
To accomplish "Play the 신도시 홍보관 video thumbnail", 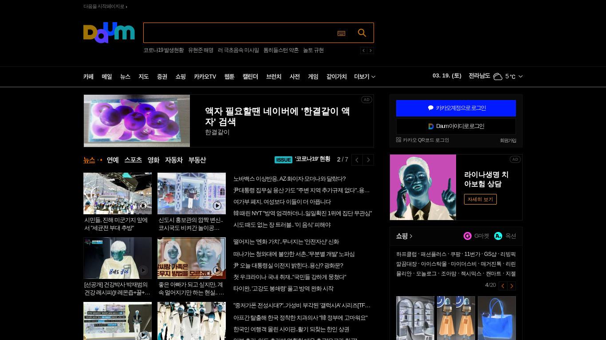I will (x=192, y=193).
